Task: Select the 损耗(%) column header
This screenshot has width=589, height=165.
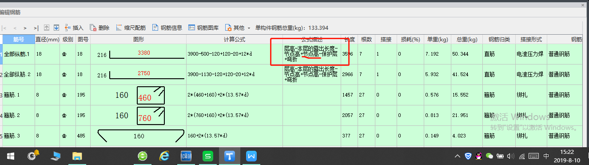Action: point(410,40)
